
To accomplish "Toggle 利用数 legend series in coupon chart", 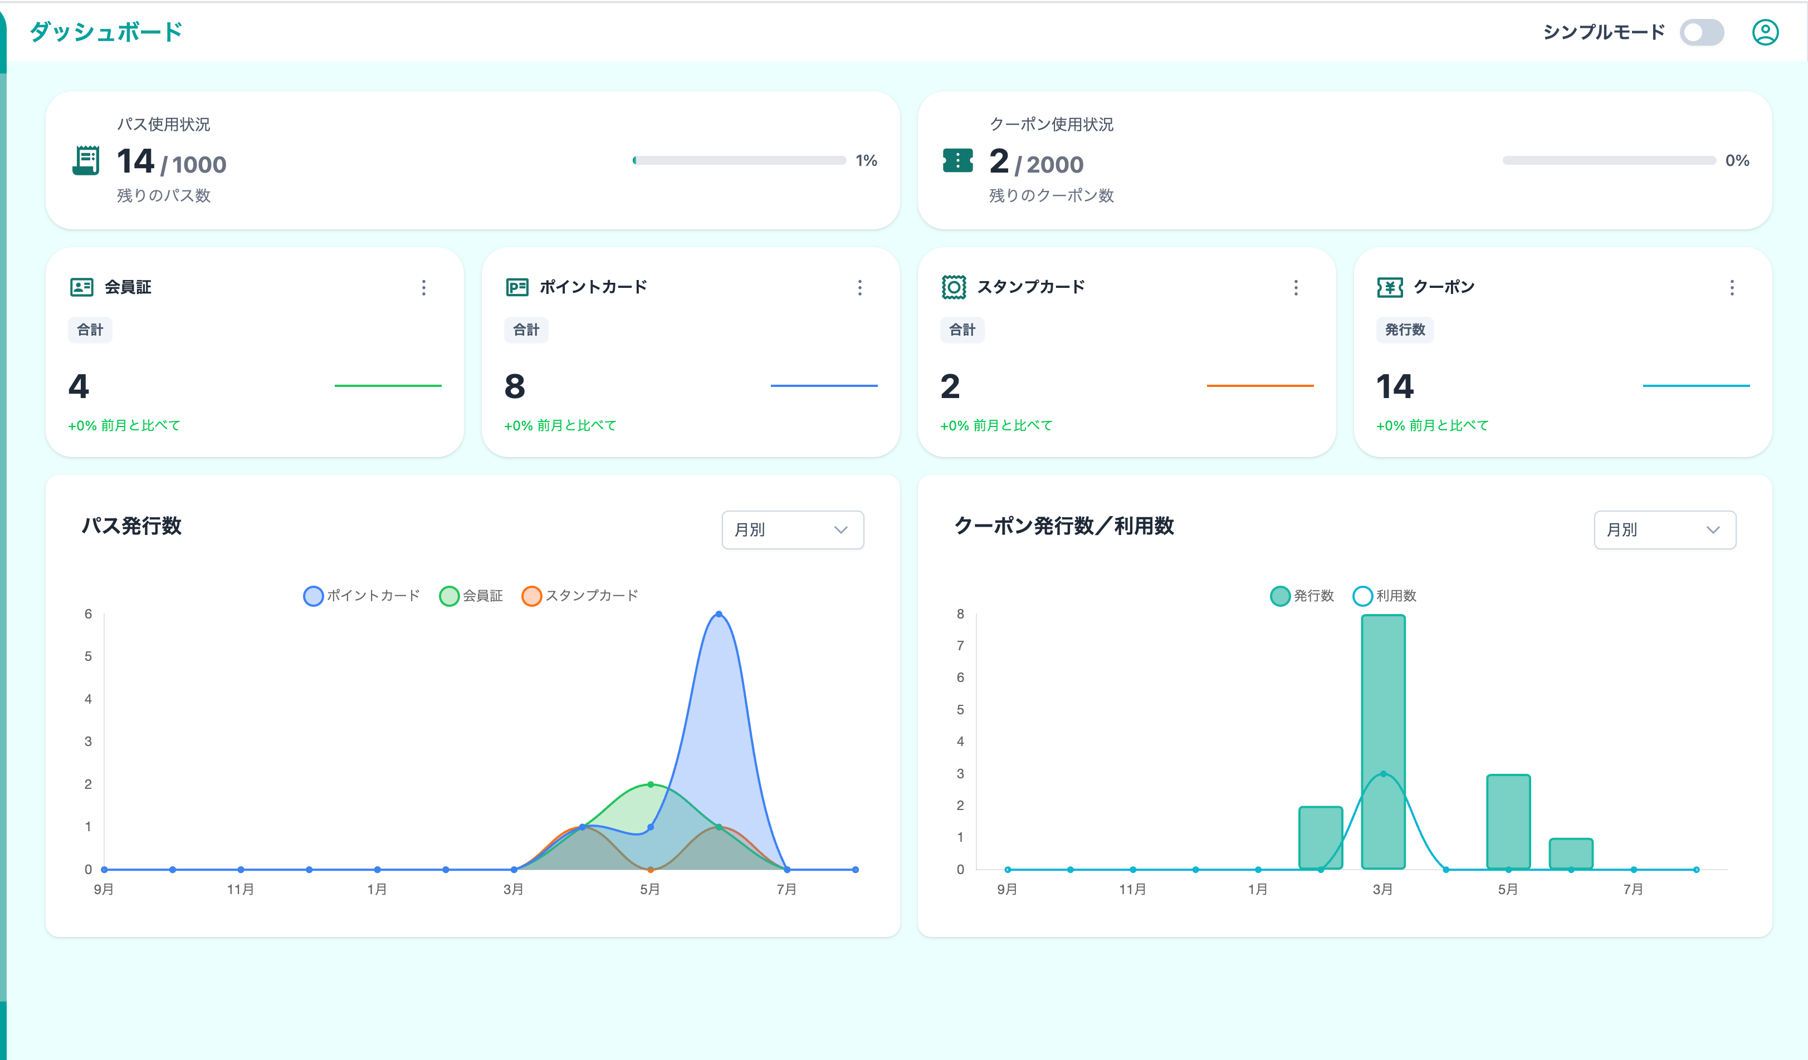I will [x=1385, y=595].
